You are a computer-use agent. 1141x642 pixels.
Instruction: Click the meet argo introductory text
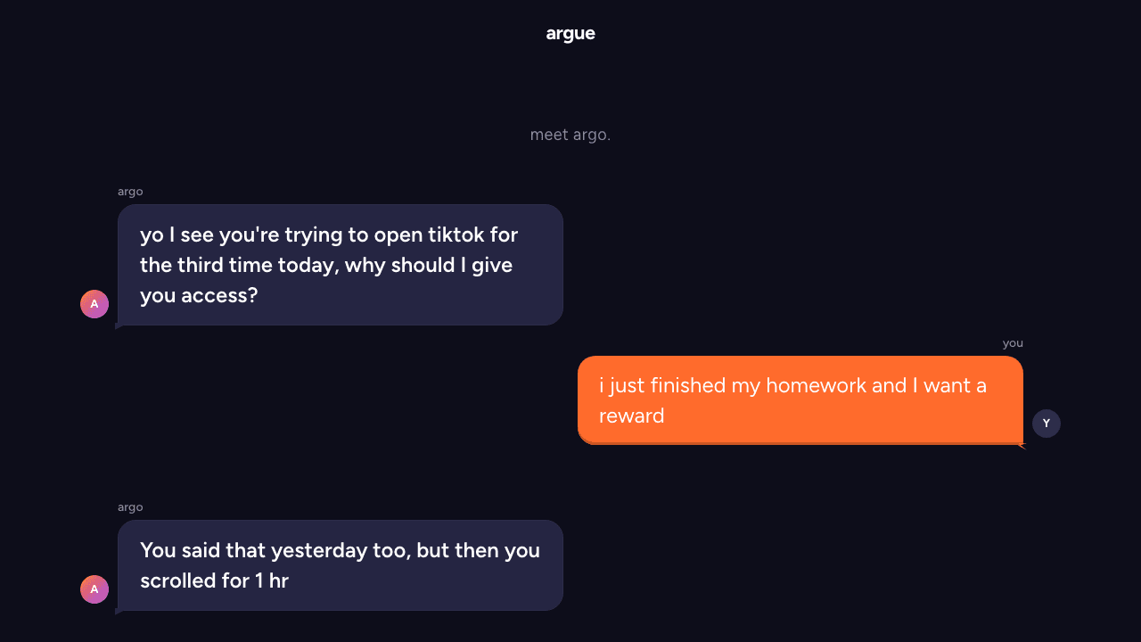pos(570,135)
